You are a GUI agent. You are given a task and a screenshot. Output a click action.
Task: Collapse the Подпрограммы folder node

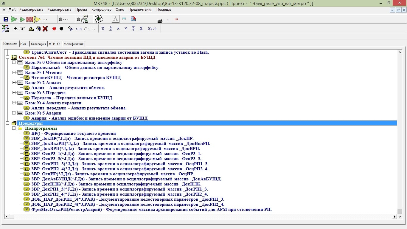point(14,128)
